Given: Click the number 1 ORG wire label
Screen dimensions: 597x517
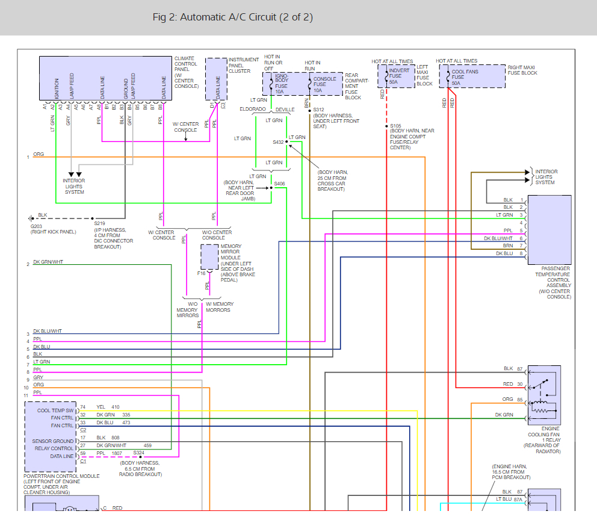Looking at the screenshot, I should pyautogui.click(x=36, y=155).
